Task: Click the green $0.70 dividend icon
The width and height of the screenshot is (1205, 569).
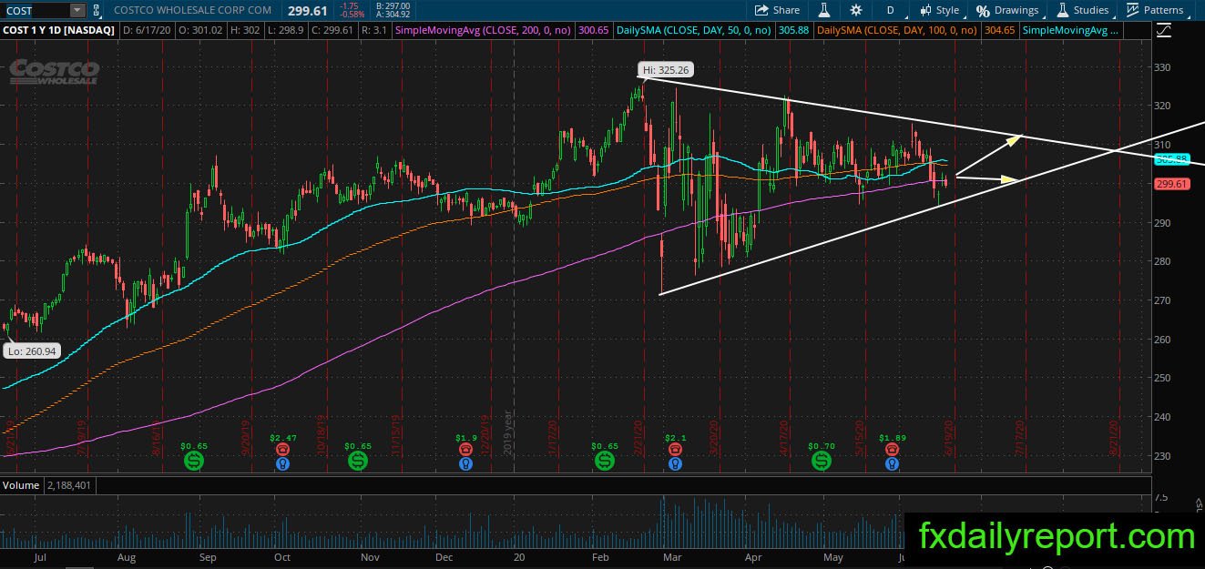Action: [x=822, y=462]
